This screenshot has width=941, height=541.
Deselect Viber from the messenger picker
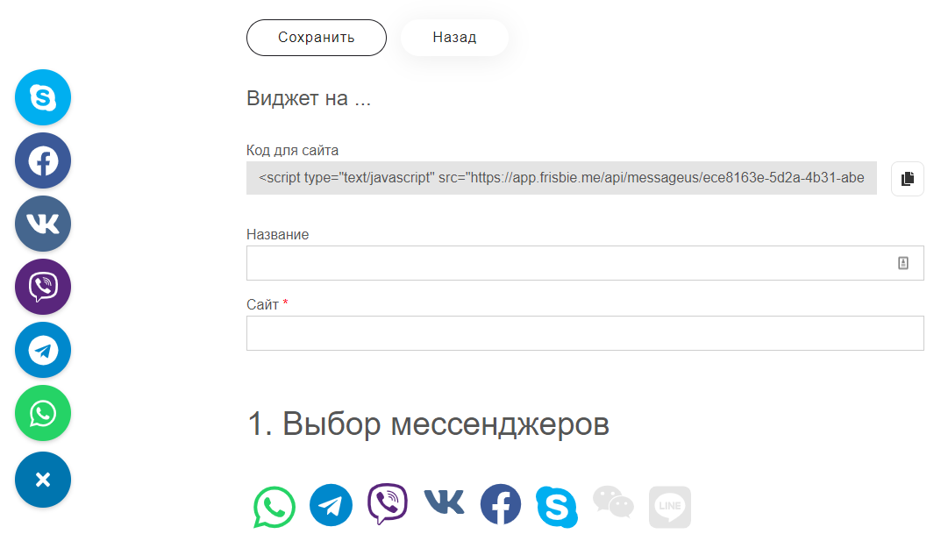387,504
